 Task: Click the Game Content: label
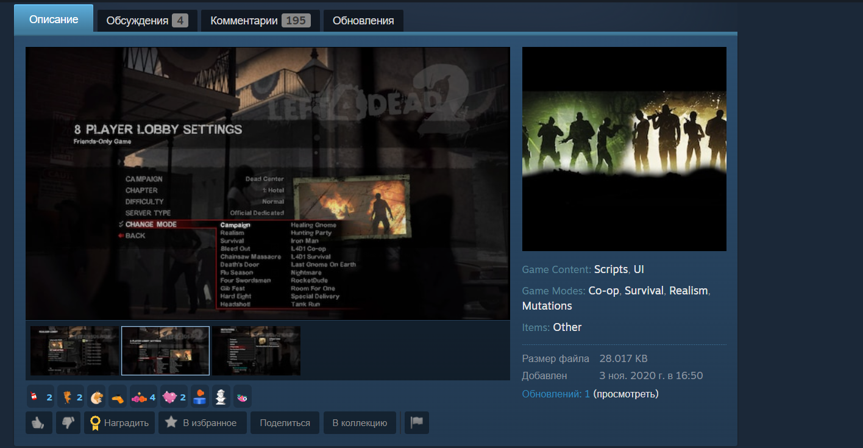[557, 269]
